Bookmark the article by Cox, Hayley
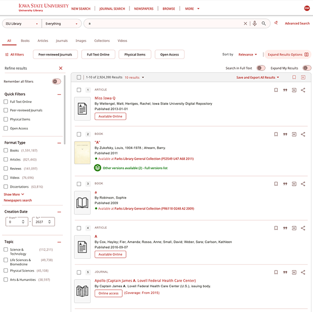The width and height of the screenshot is (313, 312). pyautogui.click(x=276, y=228)
